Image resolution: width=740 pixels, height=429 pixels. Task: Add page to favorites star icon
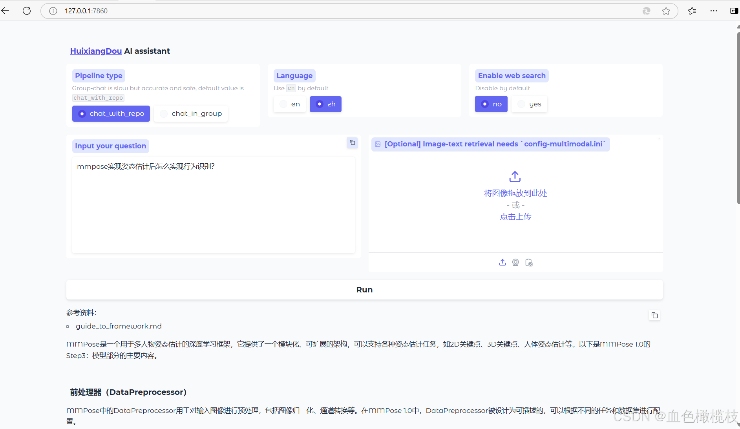(666, 11)
